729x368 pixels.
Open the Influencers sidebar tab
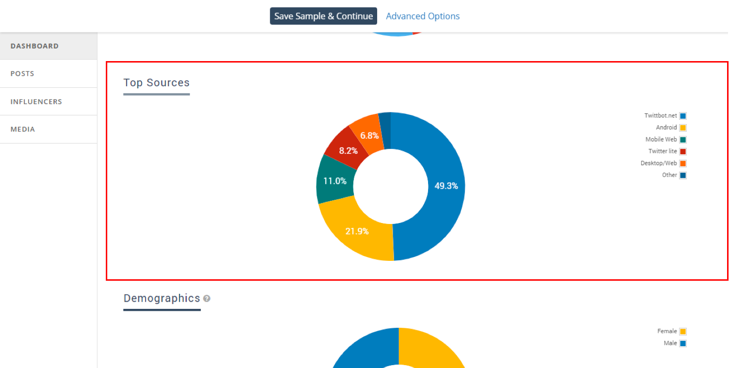coord(49,102)
